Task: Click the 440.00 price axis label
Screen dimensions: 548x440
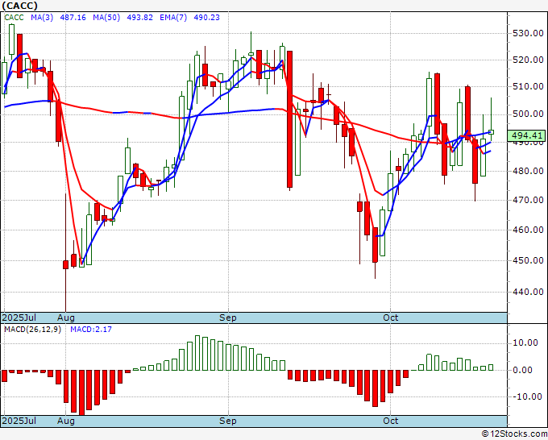Action: pos(528,292)
